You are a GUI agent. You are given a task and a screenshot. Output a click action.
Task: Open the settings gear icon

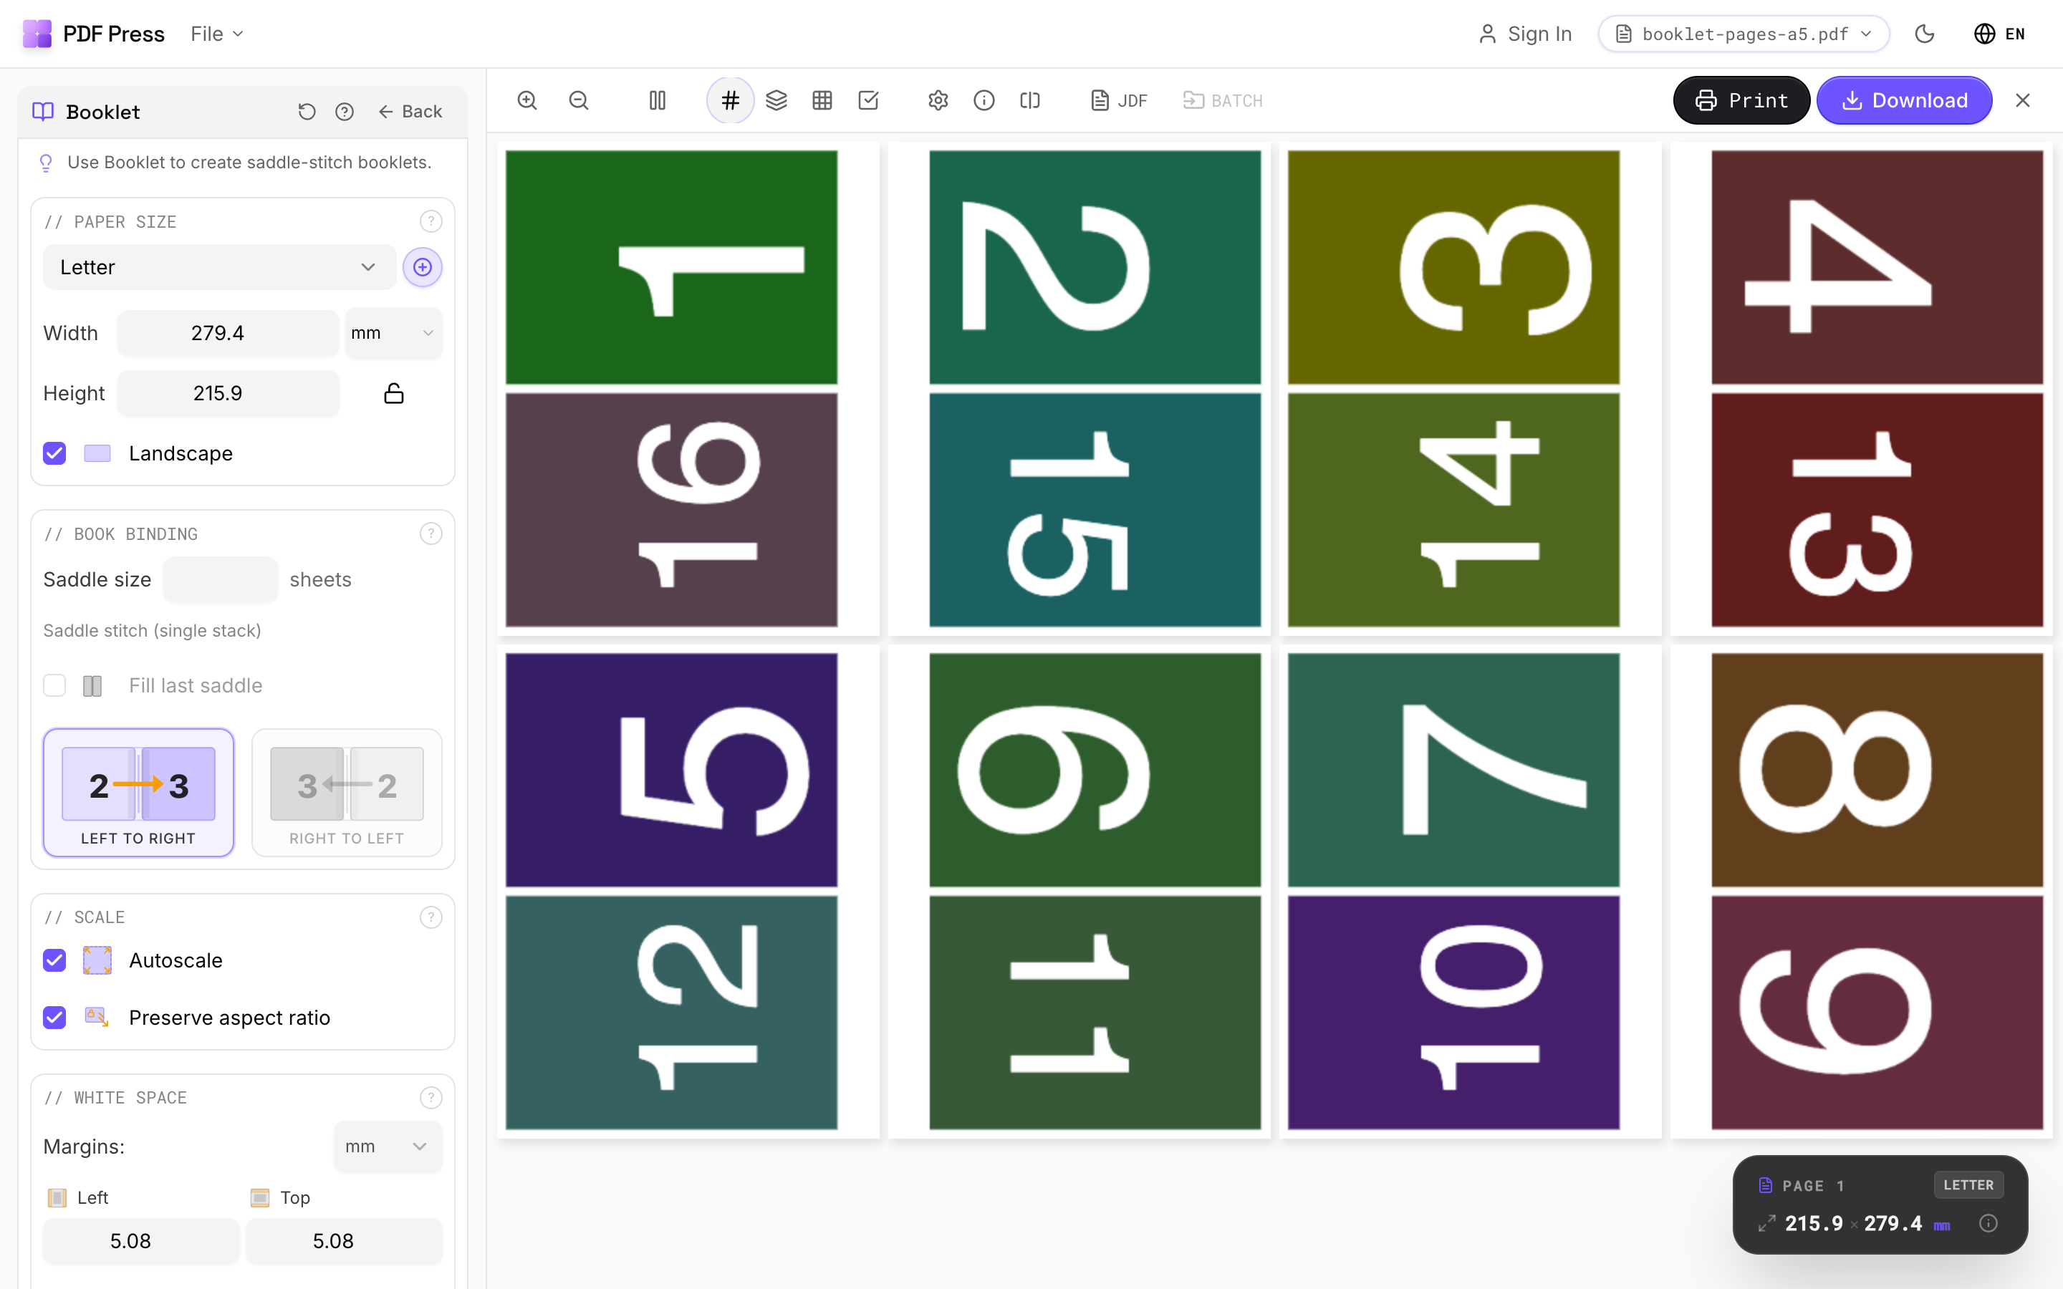[x=938, y=100]
